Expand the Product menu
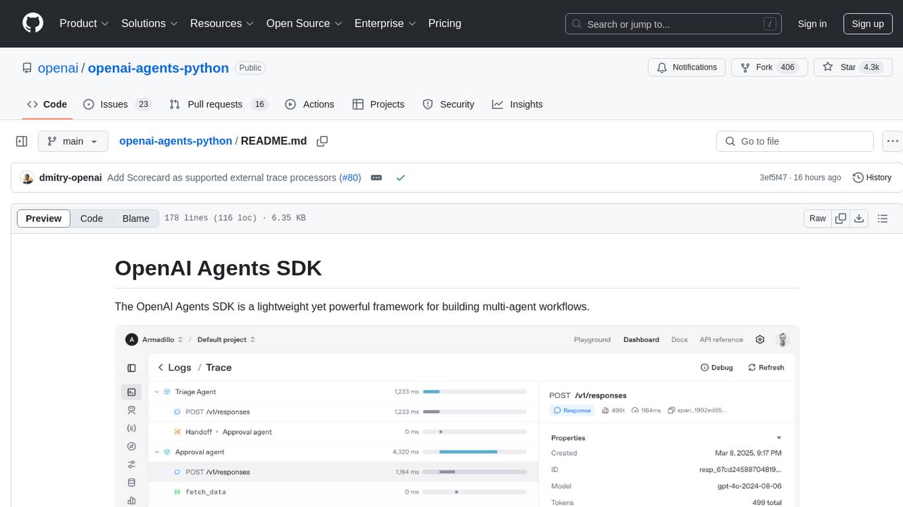This screenshot has height=507, width=903. [84, 23]
